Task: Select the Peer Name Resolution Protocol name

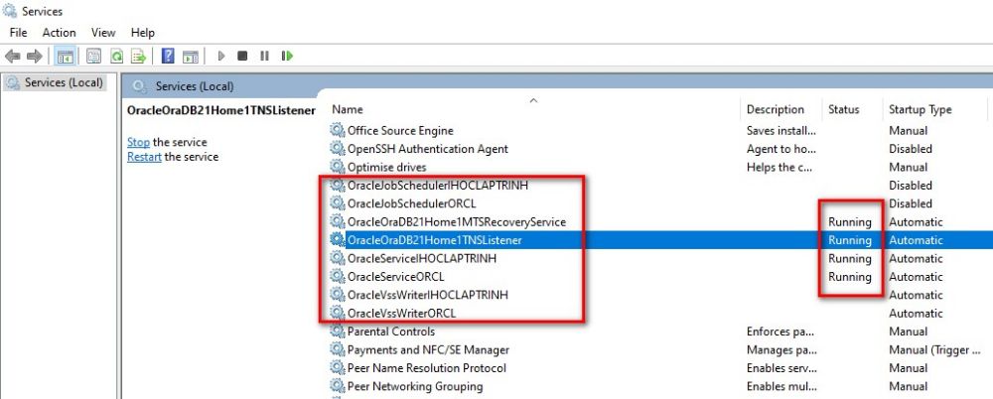Action: point(427,368)
